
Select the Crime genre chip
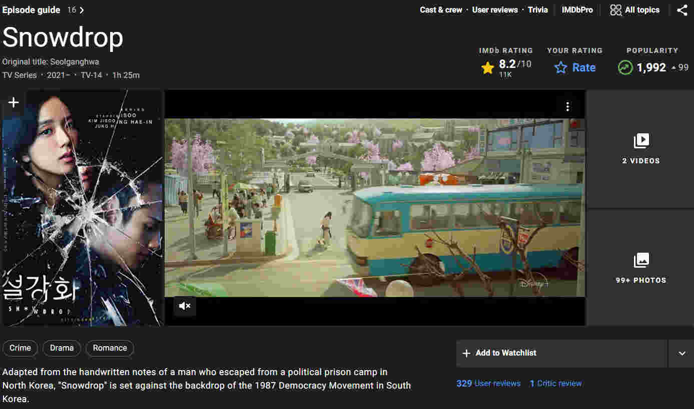pos(20,348)
